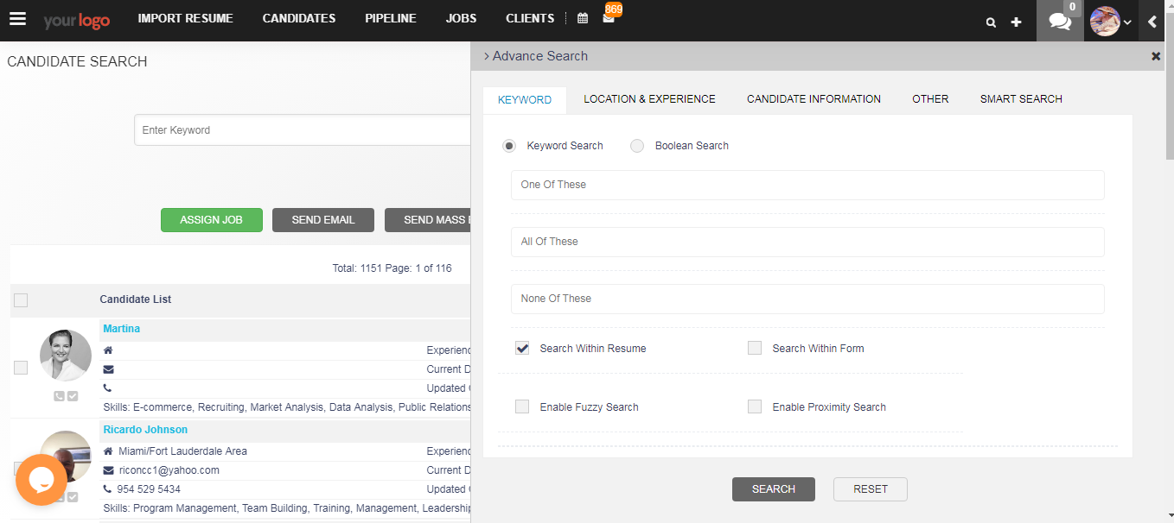
Task: Click the ASSIGN JOB button
Action: click(x=212, y=220)
